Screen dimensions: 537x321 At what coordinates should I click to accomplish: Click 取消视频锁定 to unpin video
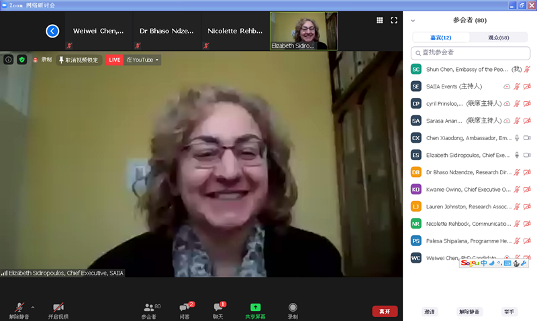click(79, 60)
